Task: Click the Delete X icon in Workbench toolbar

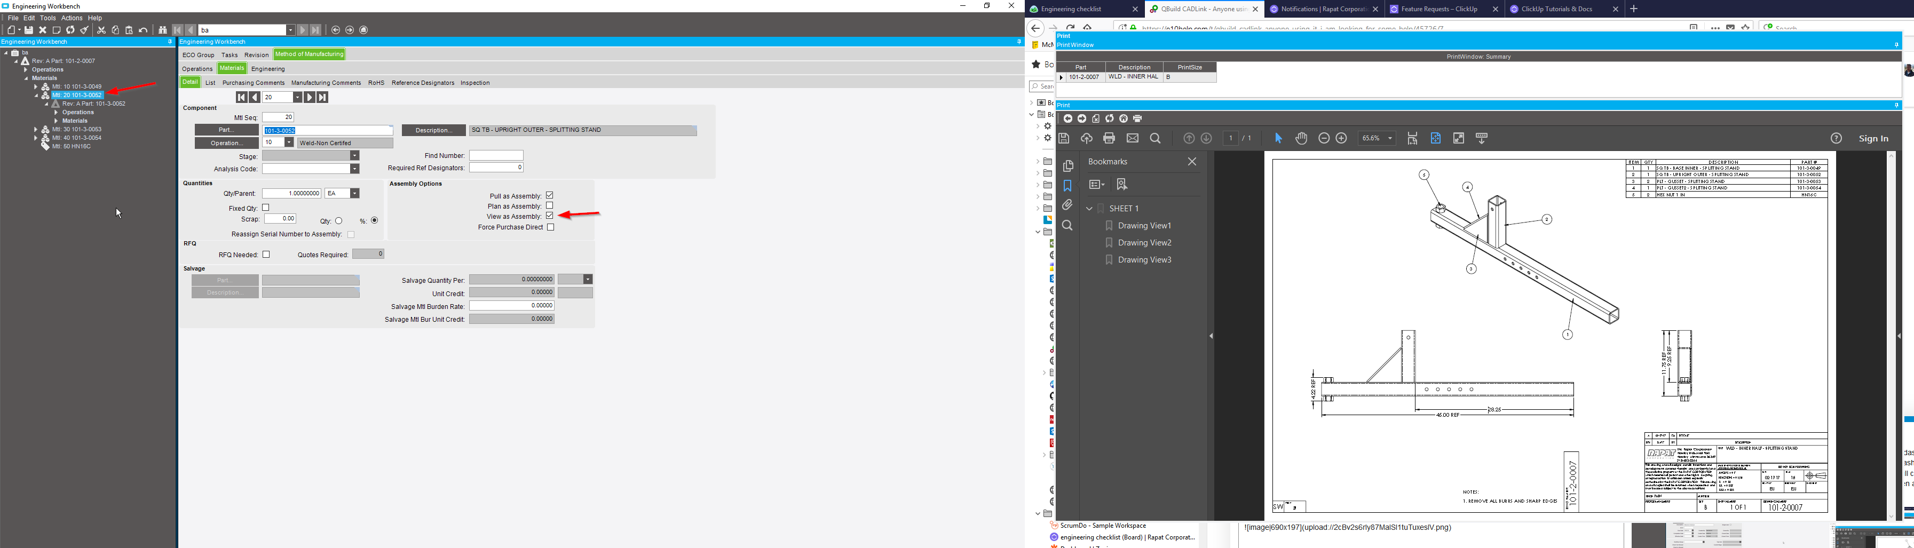Action: pos(43,30)
